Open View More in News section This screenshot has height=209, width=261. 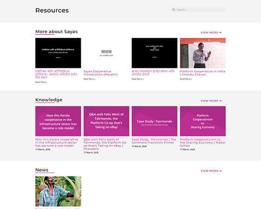click(x=211, y=171)
